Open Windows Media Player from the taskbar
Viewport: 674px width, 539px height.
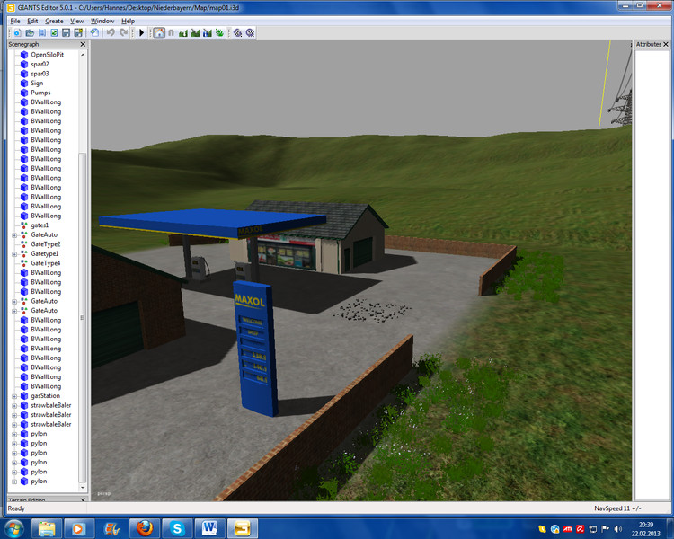[79, 528]
